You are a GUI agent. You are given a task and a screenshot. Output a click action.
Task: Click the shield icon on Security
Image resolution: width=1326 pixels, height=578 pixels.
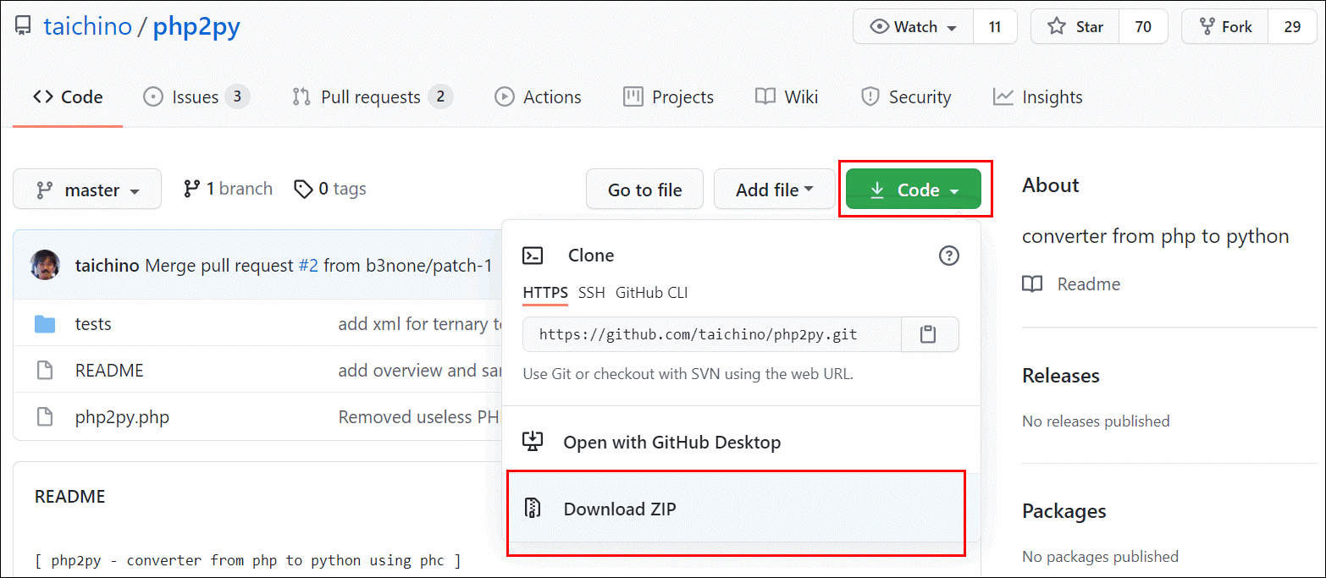click(x=870, y=97)
